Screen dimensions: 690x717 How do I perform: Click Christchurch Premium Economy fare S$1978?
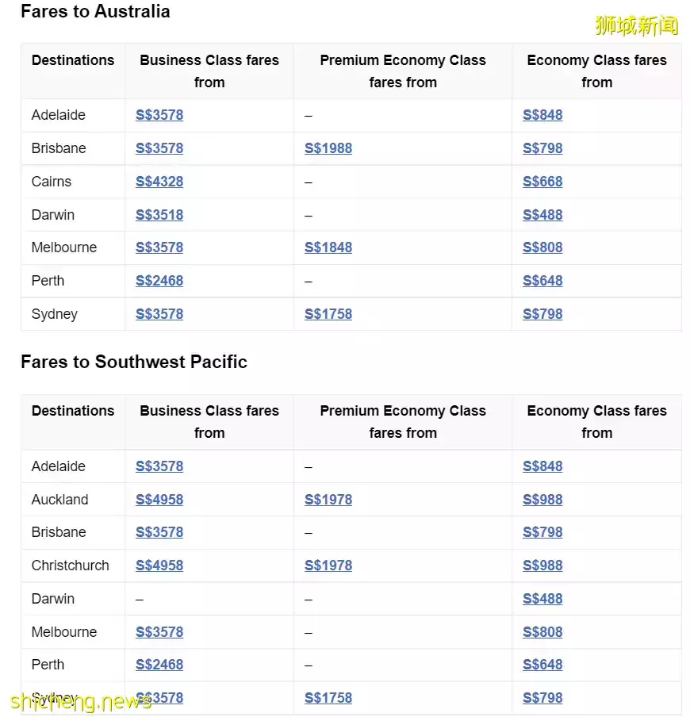pos(328,566)
